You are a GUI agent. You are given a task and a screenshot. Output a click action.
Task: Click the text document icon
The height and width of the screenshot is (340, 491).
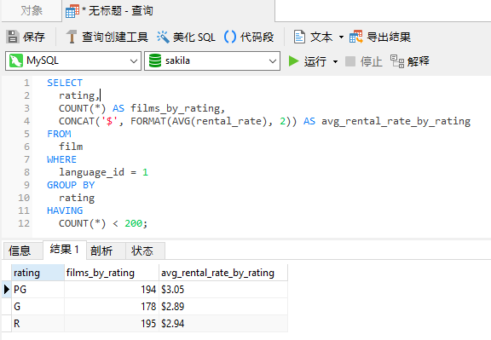pyautogui.click(x=299, y=37)
